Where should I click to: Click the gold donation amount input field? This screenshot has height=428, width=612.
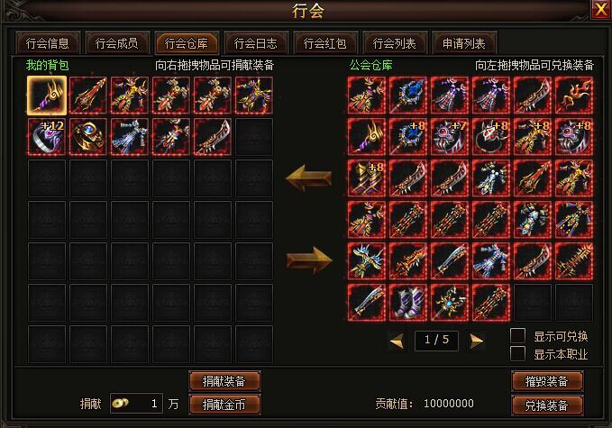pos(136,404)
